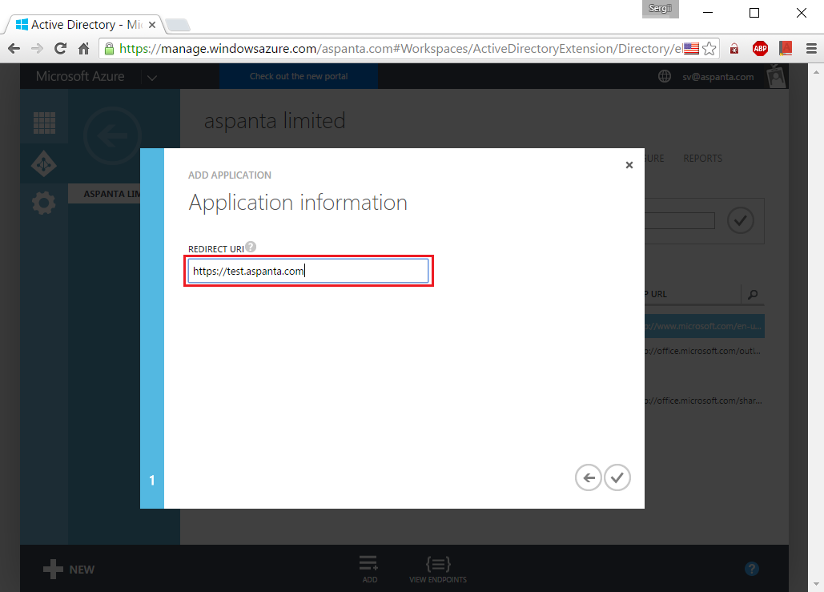Confirm with the checkmark button in dialog
This screenshot has height=592, width=824.
click(x=617, y=477)
